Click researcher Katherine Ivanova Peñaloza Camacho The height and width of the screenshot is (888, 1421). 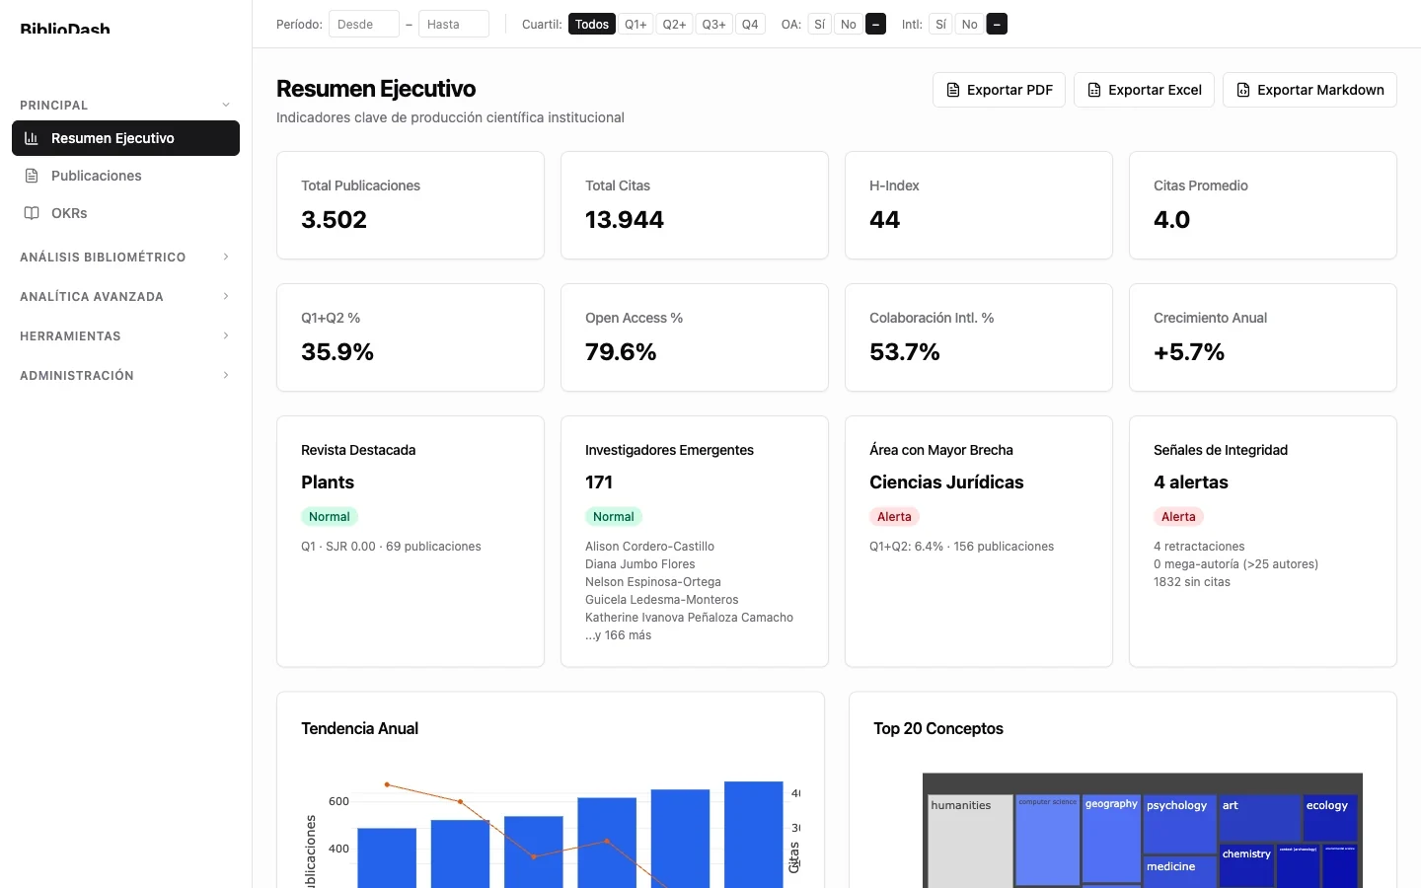pos(689,618)
